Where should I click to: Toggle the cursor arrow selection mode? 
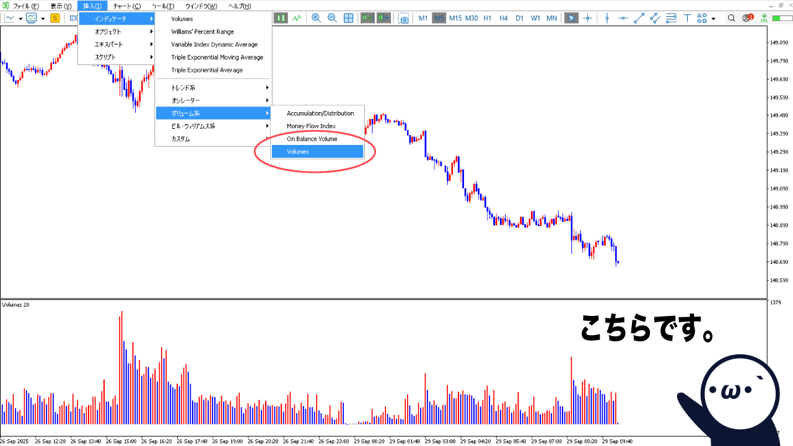coord(571,18)
